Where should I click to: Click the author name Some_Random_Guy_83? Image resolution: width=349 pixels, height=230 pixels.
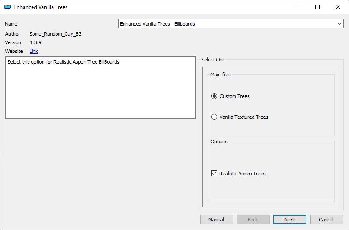(x=55, y=34)
